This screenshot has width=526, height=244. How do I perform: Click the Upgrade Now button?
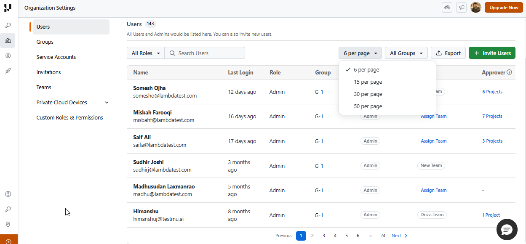[504, 8]
